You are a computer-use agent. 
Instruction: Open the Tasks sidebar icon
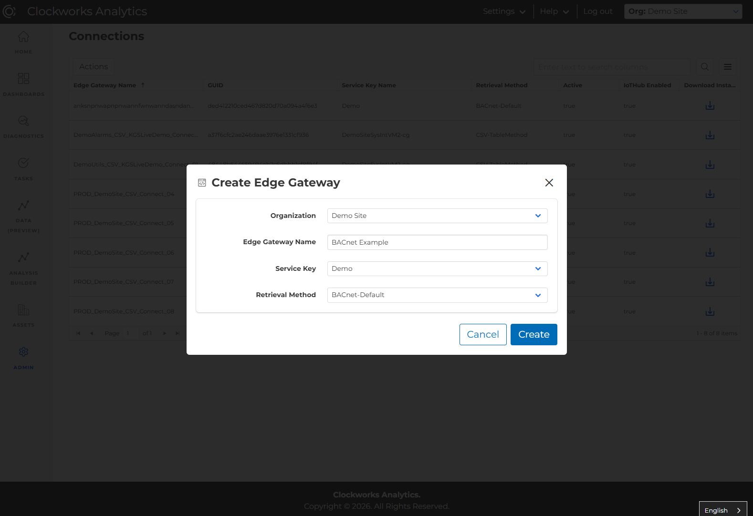pos(23,163)
